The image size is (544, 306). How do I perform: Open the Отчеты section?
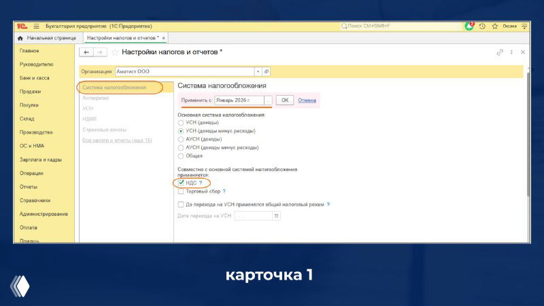pos(28,187)
